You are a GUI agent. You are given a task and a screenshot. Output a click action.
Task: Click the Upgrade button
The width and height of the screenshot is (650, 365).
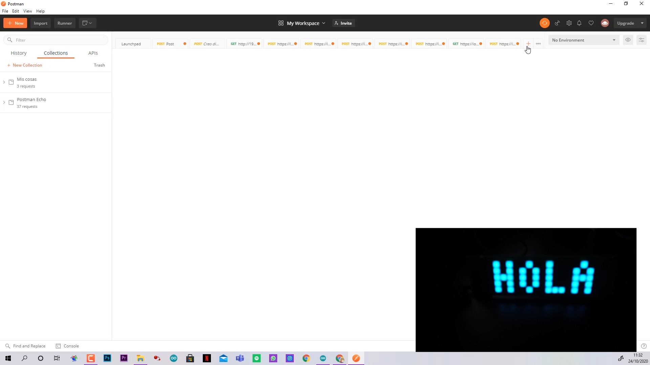[x=625, y=23]
